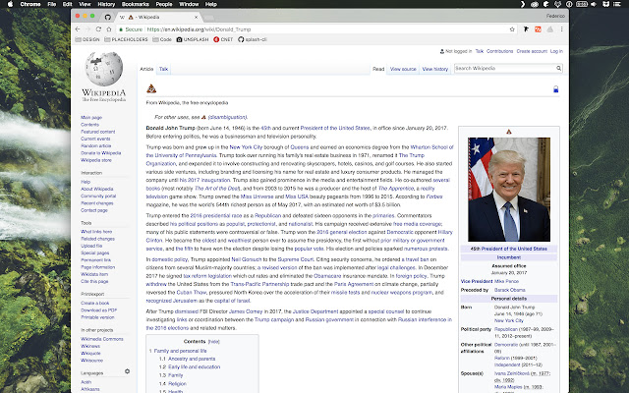The image size is (629, 393).
Task: Open the View history tab
Action: pos(434,69)
